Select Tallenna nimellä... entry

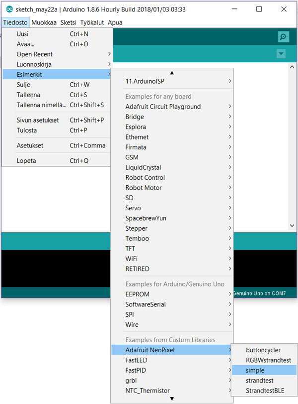(57, 105)
